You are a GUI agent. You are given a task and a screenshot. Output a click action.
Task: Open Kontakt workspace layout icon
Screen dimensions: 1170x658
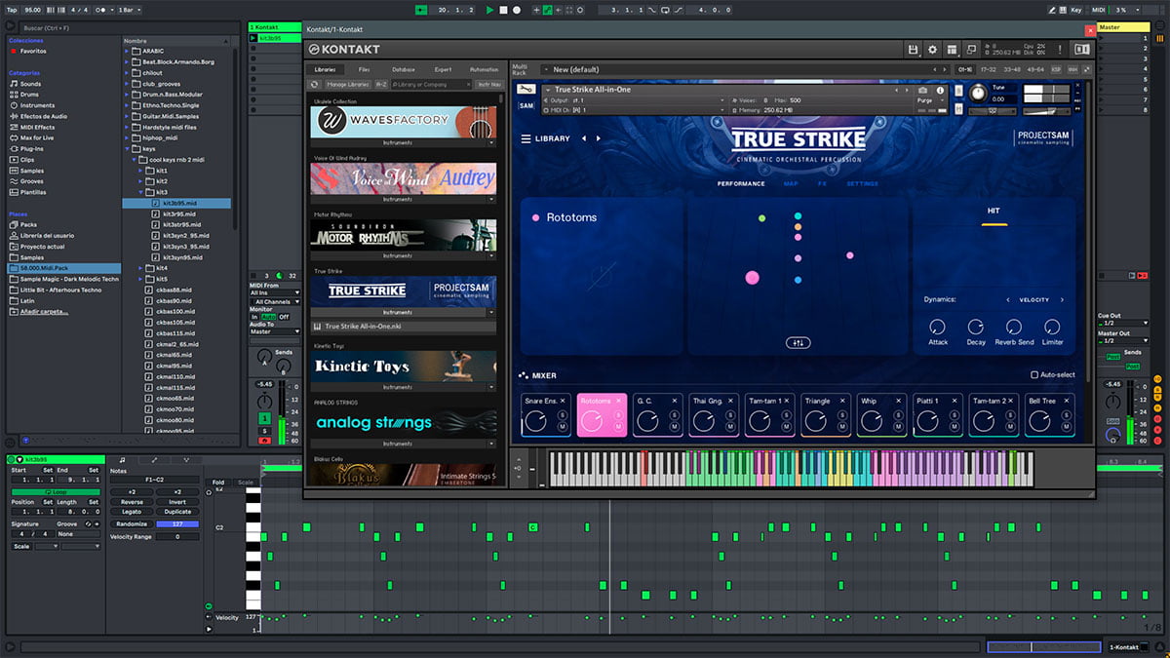(x=952, y=49)
